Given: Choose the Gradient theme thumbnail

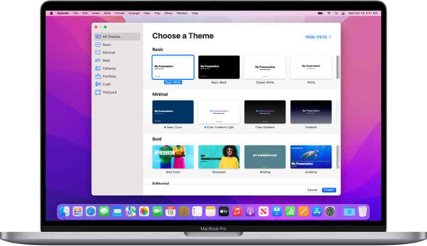Looking at the screenshot, I should click(311, 112).
